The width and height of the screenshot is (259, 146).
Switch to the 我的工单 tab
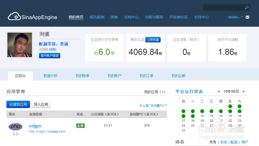(x=146, y=76)
